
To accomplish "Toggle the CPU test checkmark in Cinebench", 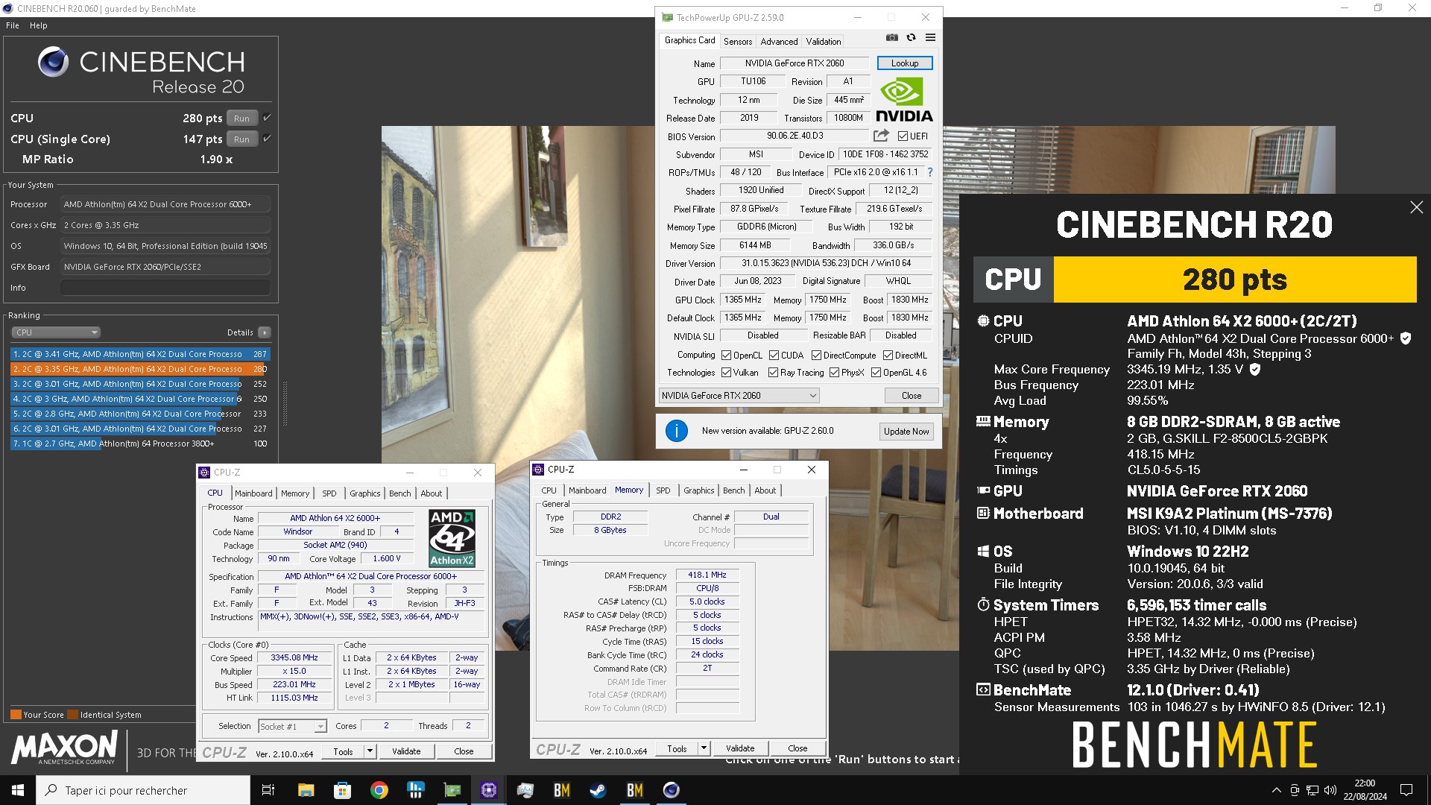I will pos(267,118).
